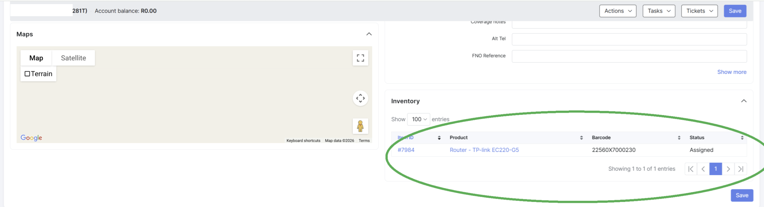Go to first page of inventory
The width and height of the screenshot is (764, 207).
coord(691,169)
